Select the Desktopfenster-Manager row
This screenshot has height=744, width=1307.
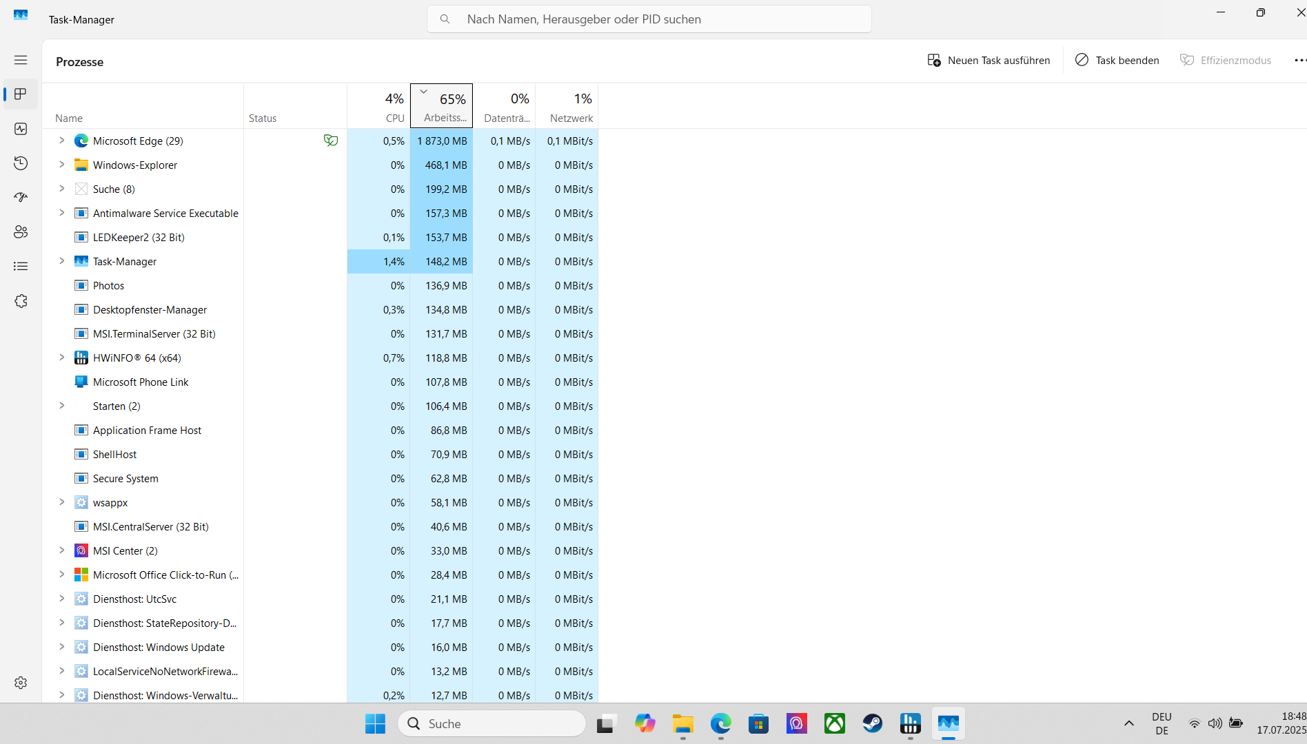[321, 309]
